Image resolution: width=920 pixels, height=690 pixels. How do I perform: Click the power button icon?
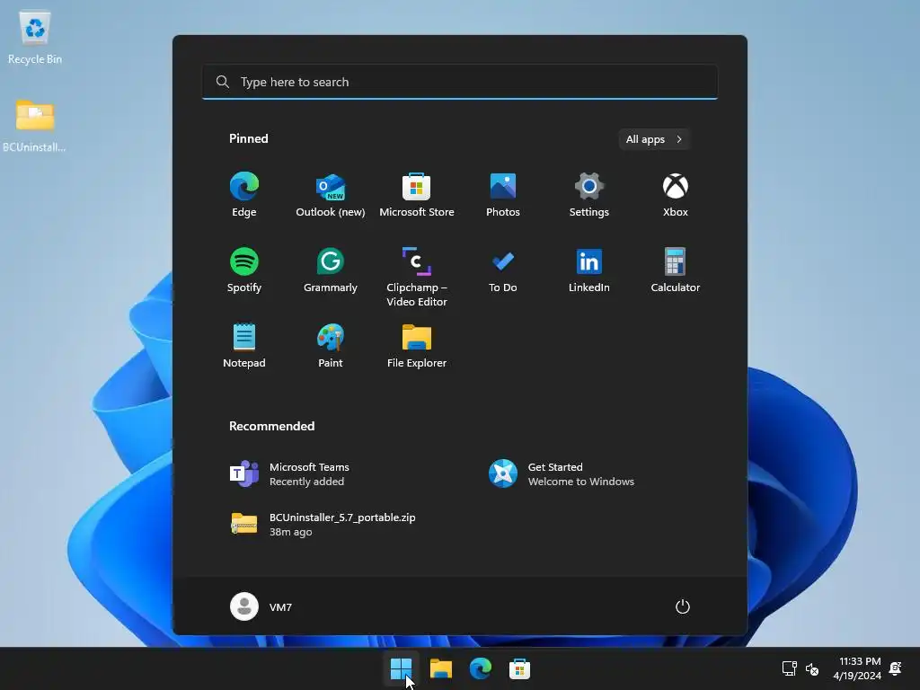pos(683,606)
